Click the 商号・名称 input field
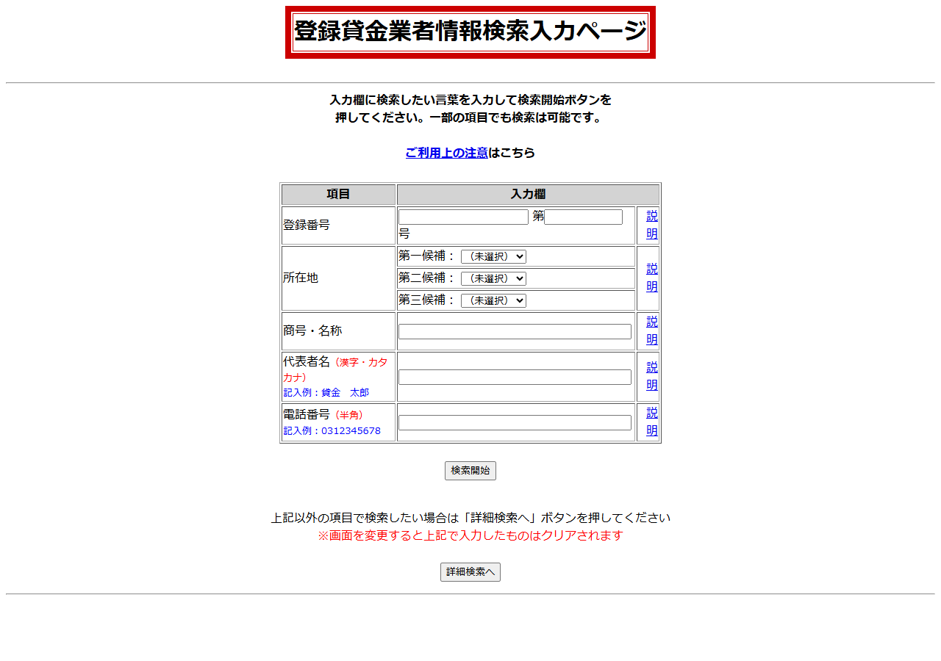The height and width of the screenshot is (661, 941). [x=515, y=332]
